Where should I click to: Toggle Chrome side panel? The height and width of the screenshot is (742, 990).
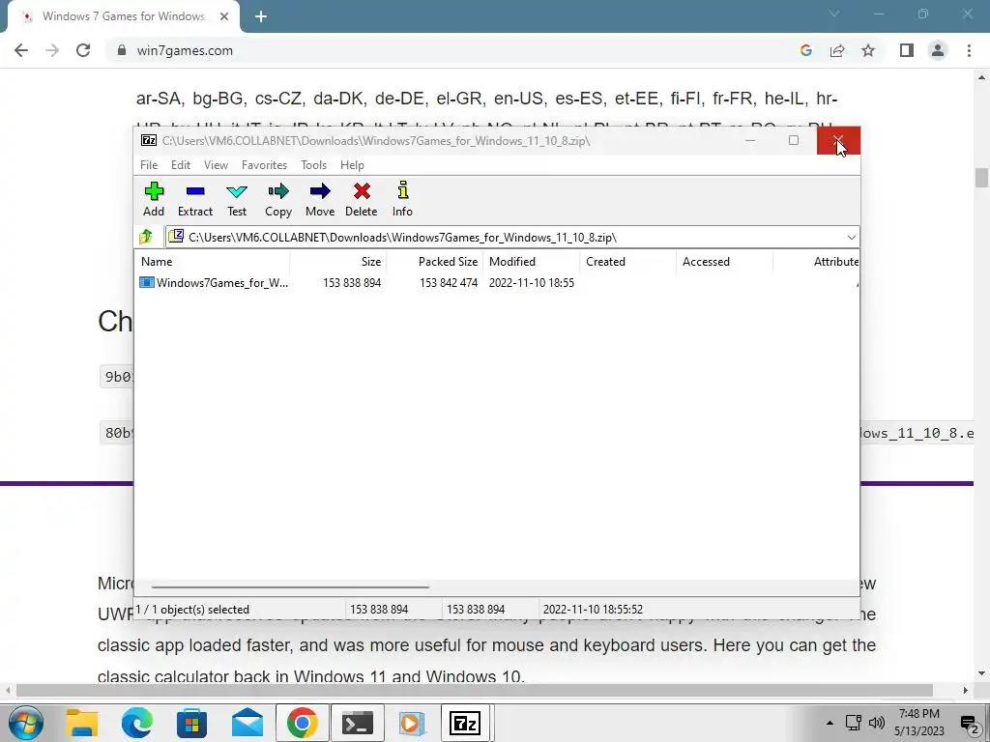(x=907, y=50)
